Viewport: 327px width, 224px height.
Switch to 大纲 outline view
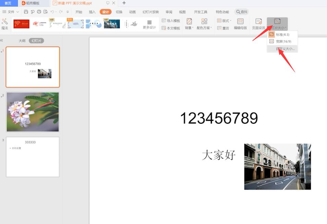[22, 41]
